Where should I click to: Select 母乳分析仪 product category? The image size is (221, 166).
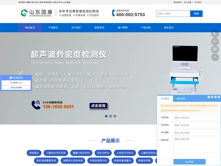point(103,153)
